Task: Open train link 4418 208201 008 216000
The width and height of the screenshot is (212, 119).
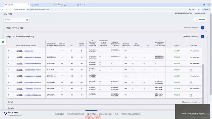Action: click(33, 95)
